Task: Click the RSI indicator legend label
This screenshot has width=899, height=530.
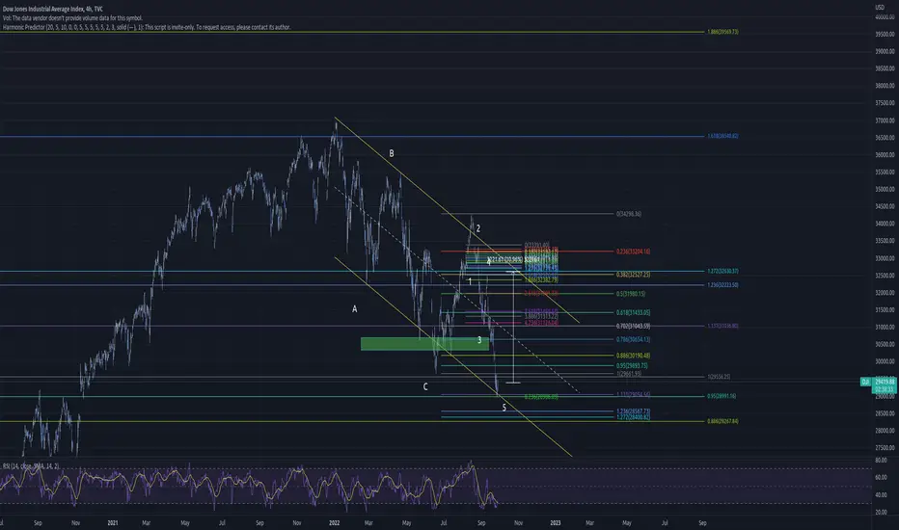Action: 31,465
